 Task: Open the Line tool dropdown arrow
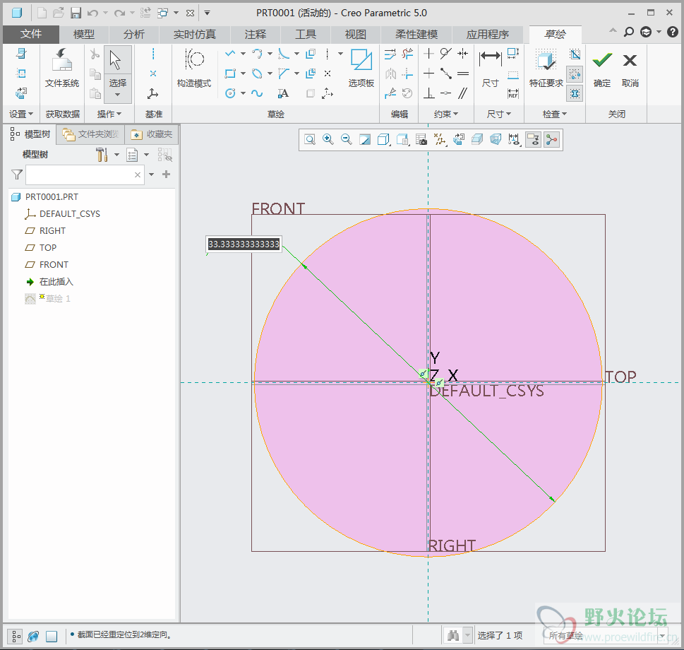coord(243,54)
